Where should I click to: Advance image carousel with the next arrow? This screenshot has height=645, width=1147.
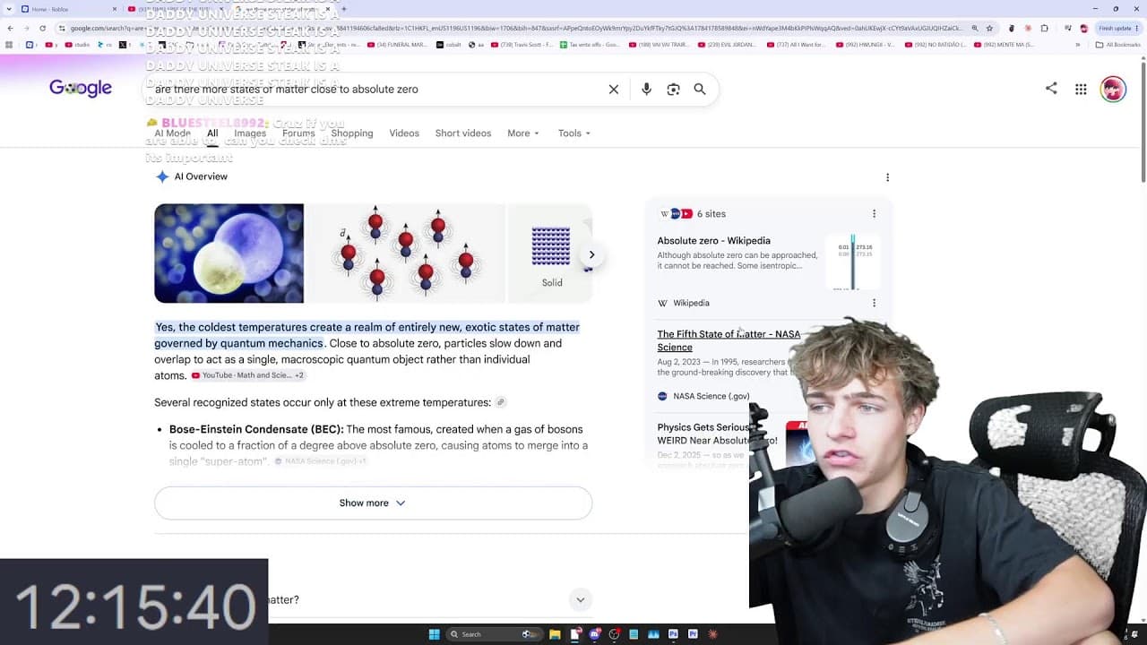tap(591, 254)
